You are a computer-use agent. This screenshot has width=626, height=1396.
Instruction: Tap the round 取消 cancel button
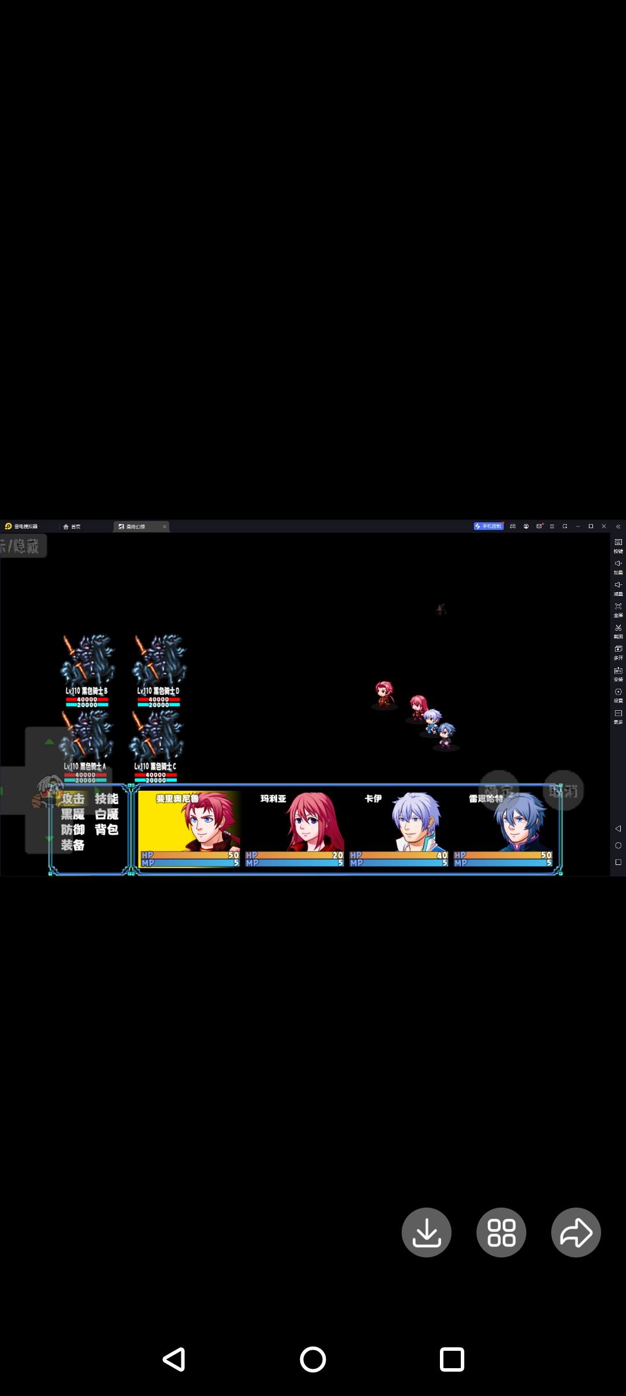pyautogui.click(x=563, y=791)
